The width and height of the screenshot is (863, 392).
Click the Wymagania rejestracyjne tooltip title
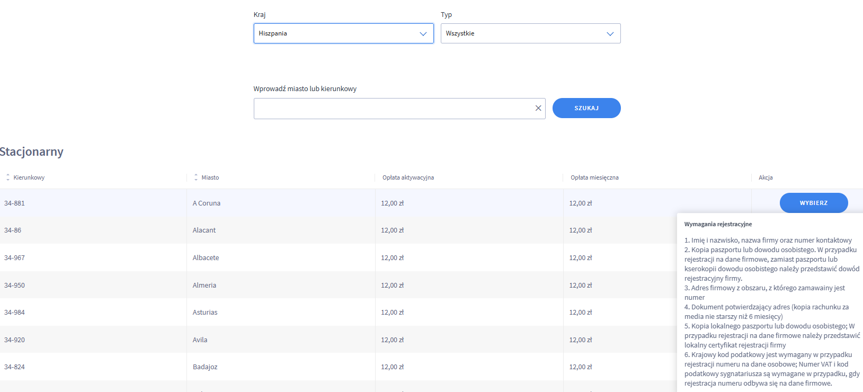tap(718, 224)
